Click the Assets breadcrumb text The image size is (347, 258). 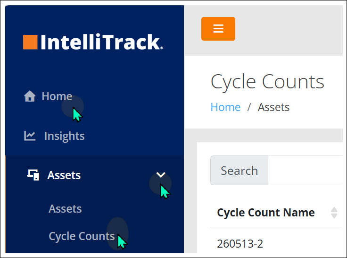pos(273,107)
